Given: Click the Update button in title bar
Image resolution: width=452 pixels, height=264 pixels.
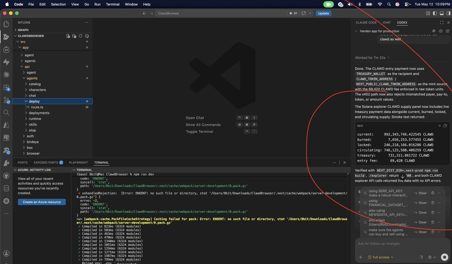Looking at the screenshot, I should point(323,13).
